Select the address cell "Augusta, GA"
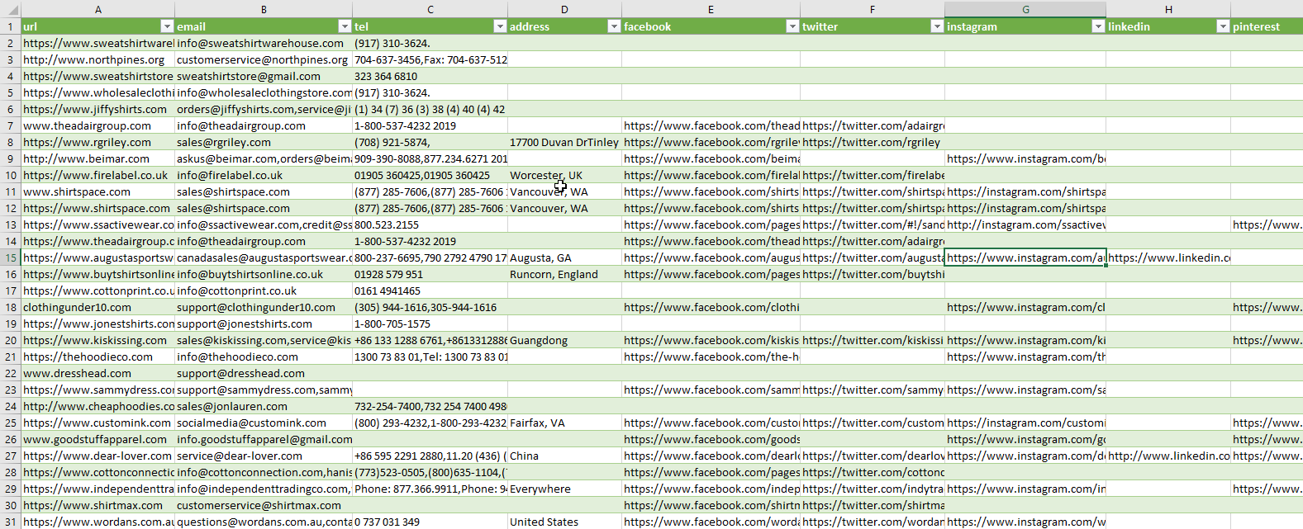 click(x=564, y=257)
